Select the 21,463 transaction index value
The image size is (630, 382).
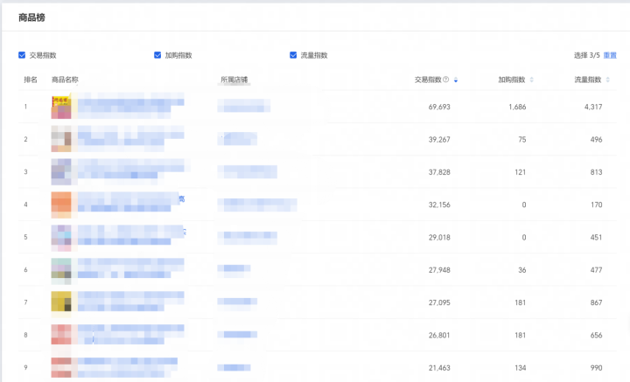439,368
